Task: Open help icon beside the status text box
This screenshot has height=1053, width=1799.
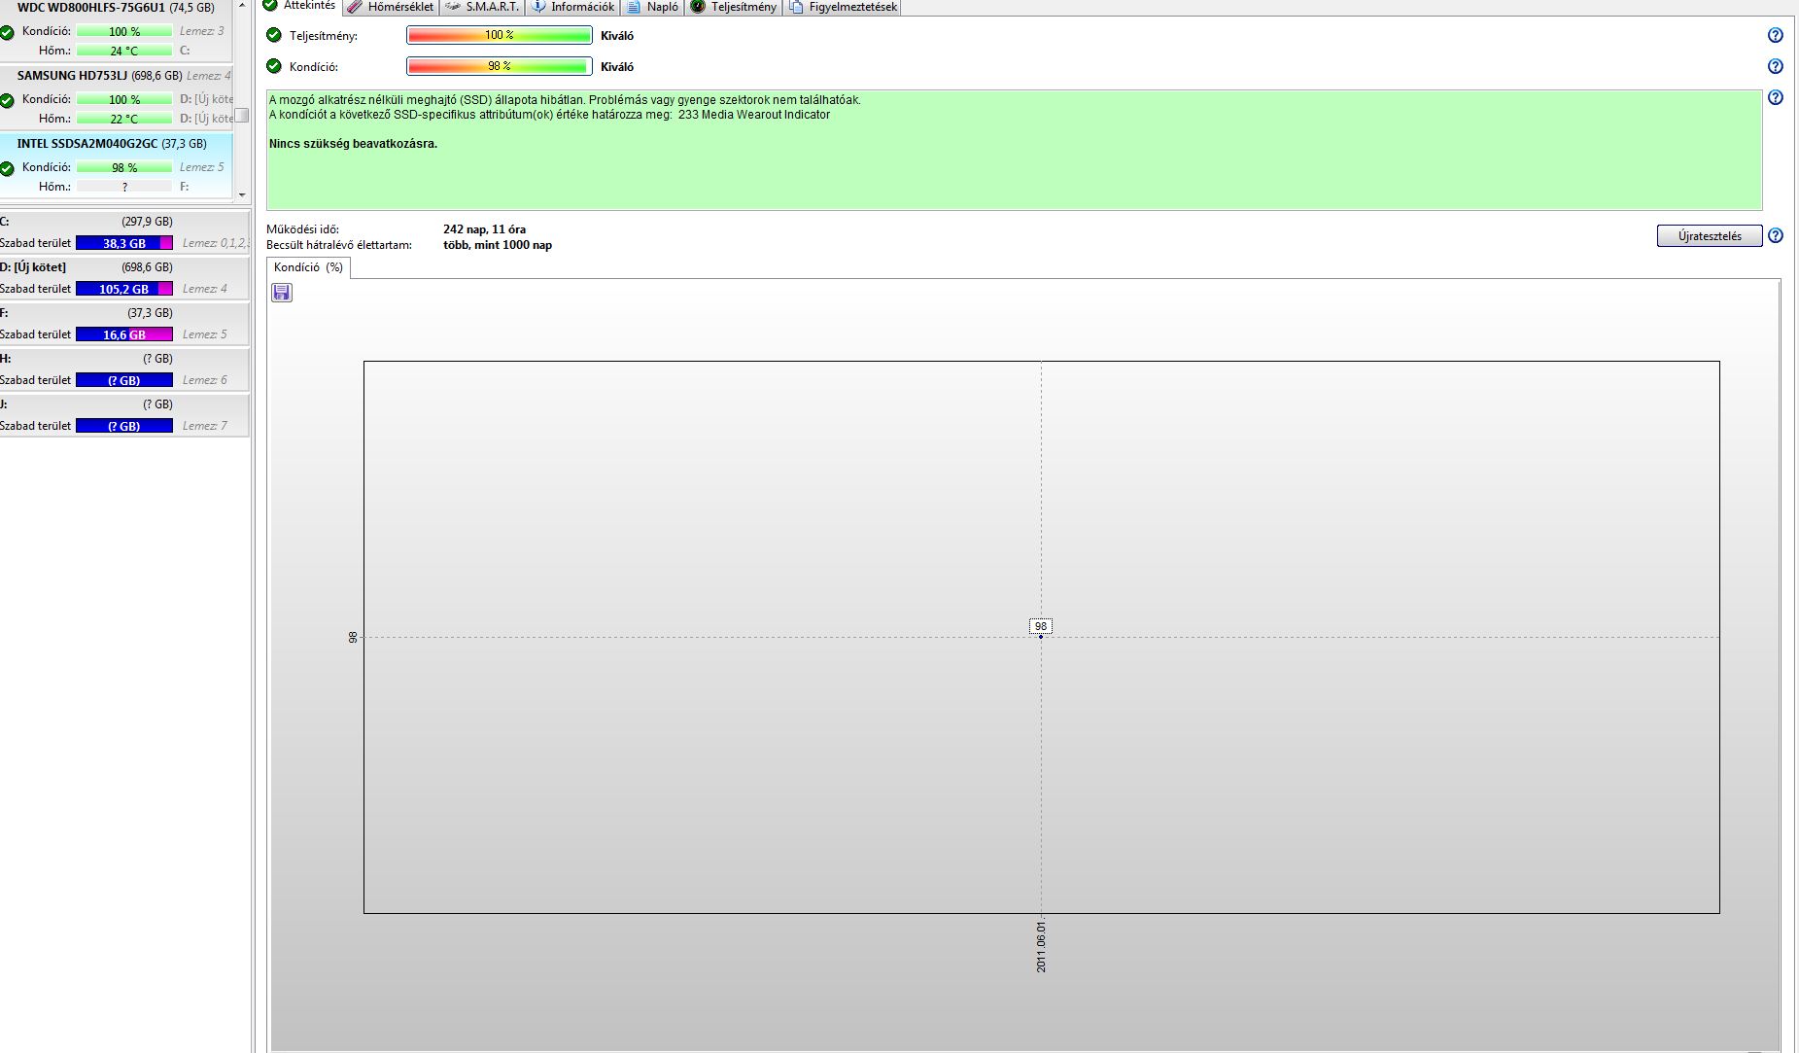Action: (x=1775, y=97)
